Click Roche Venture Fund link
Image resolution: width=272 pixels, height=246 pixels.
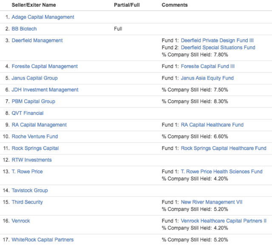35,137
